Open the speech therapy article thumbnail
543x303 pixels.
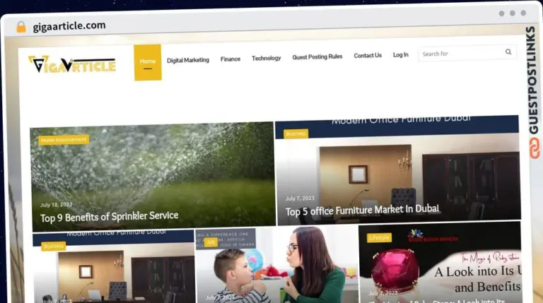pyautogui.click(x=276, y=266)
